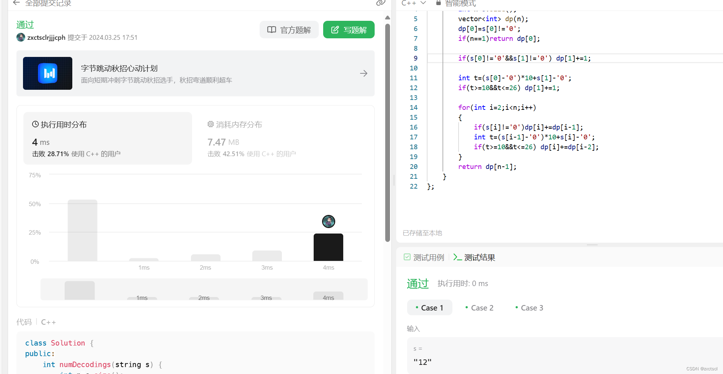Click the green 写题解 button
This screenshot has height=374, width=723.
coord(349,30)
